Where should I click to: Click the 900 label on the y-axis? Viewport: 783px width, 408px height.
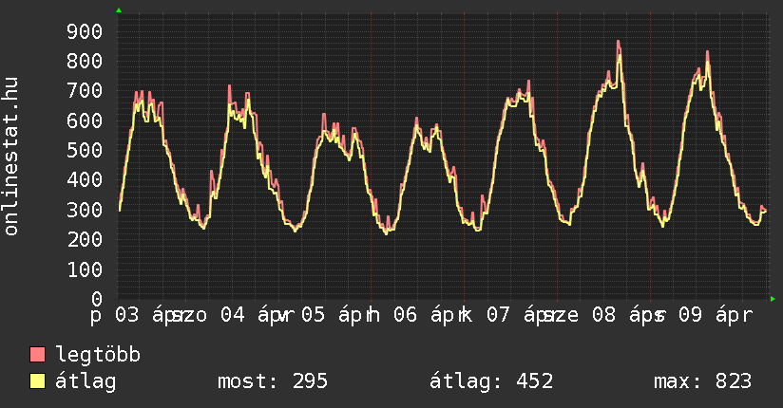(x=85, y=32)
